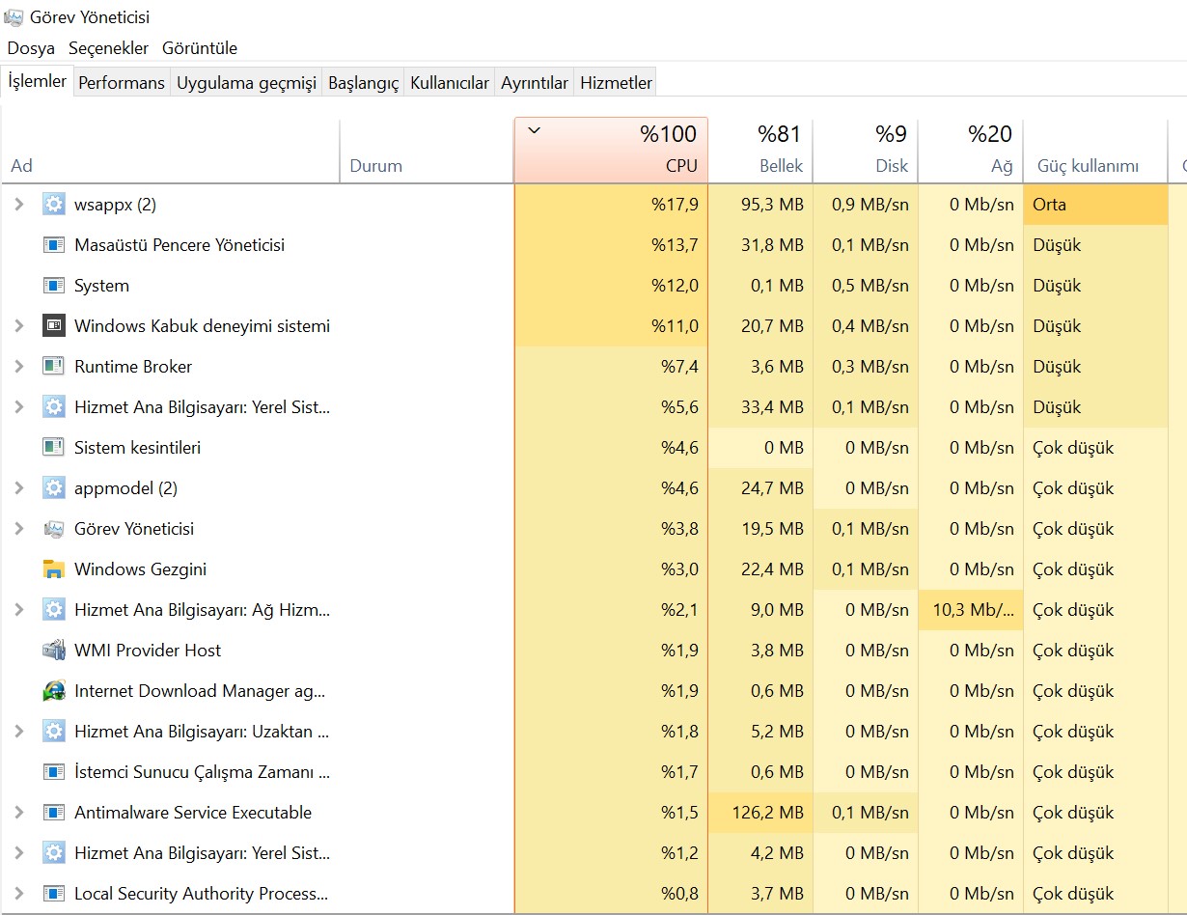Screen dimensions: 1187x915
Task: Open the Görüntüle menu
Action: [x=200, y=48]
